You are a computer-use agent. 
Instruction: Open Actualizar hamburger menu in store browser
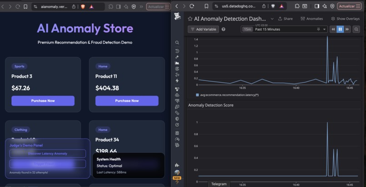(x=167, y=7)
